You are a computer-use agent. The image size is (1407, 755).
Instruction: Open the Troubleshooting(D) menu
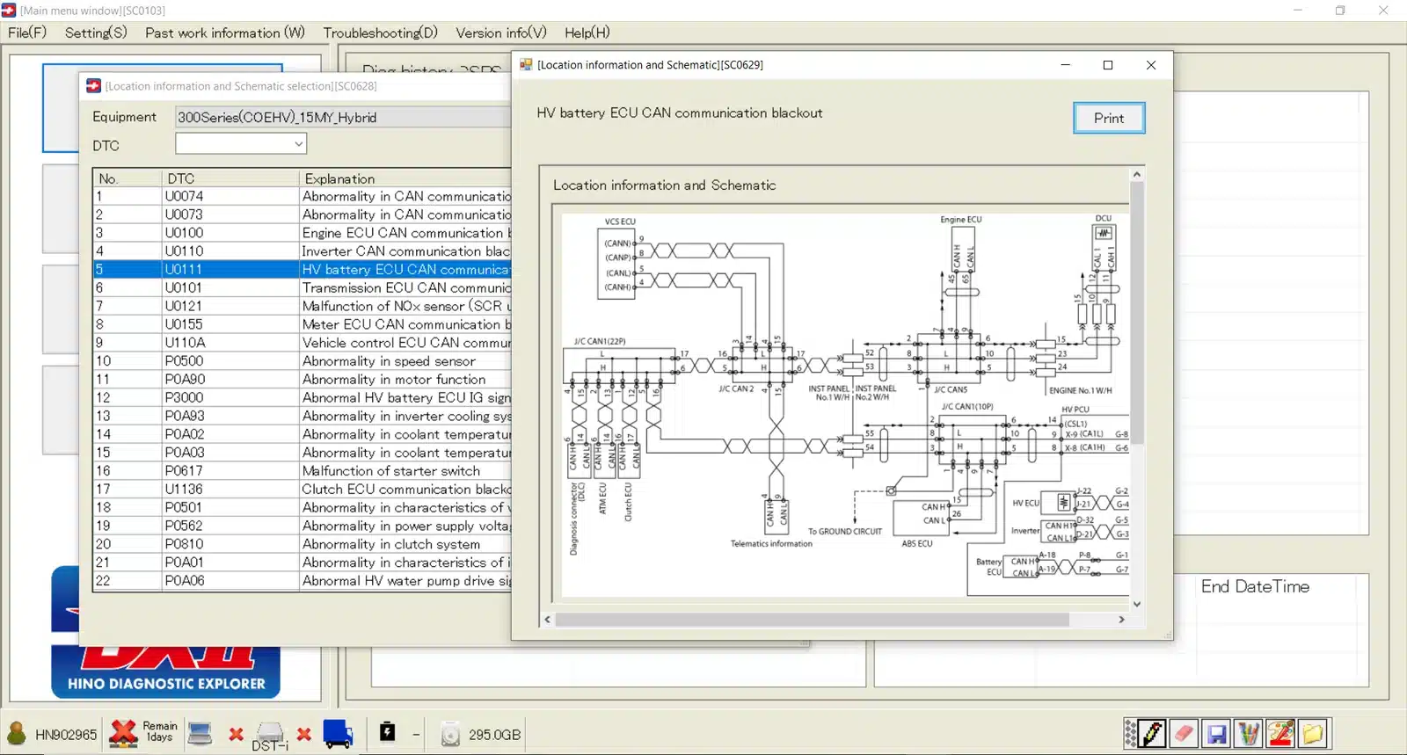(380, 33)
